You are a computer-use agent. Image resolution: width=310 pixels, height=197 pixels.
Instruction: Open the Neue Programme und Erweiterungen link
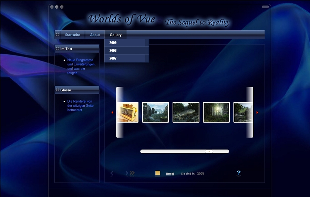(x=81, y=66)
